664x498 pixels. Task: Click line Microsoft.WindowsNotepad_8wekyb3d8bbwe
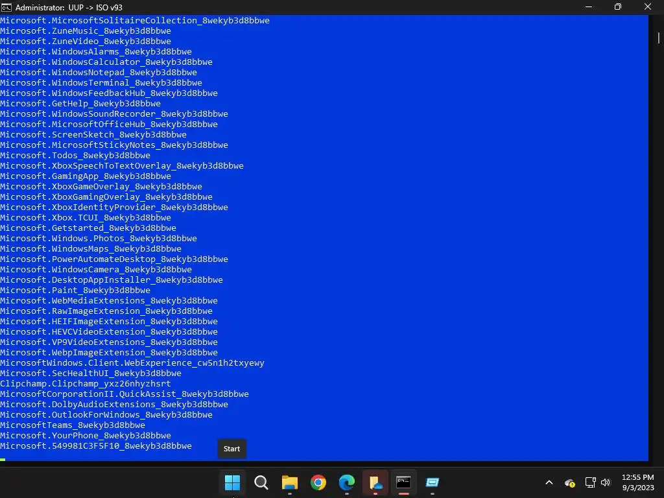99,73
